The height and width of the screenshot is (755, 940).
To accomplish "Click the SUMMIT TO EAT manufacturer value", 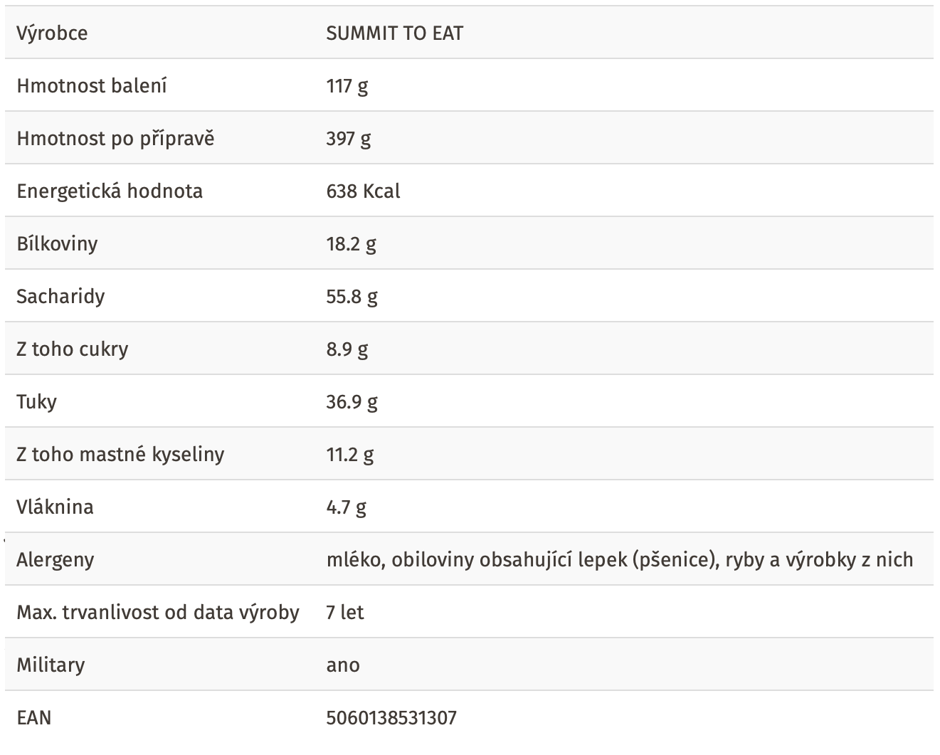I will (394, 33).
